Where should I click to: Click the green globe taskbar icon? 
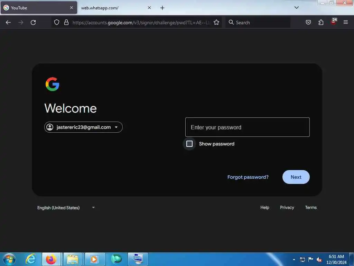tap(117, 259)
